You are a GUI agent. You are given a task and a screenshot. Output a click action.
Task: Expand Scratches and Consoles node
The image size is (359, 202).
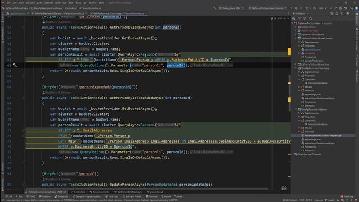coord(293,154)
